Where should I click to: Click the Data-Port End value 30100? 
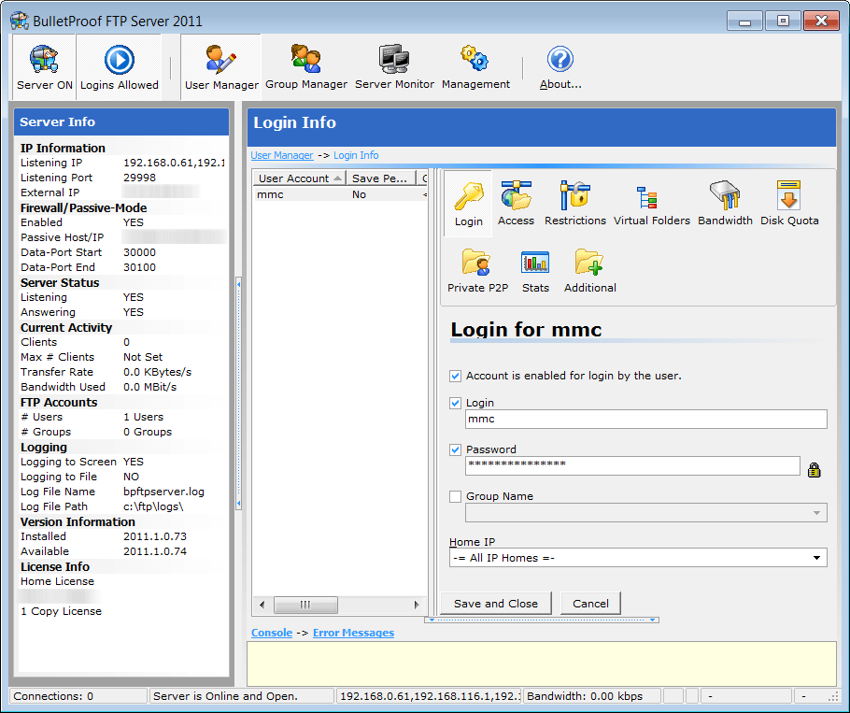click(x=139, y=267)
